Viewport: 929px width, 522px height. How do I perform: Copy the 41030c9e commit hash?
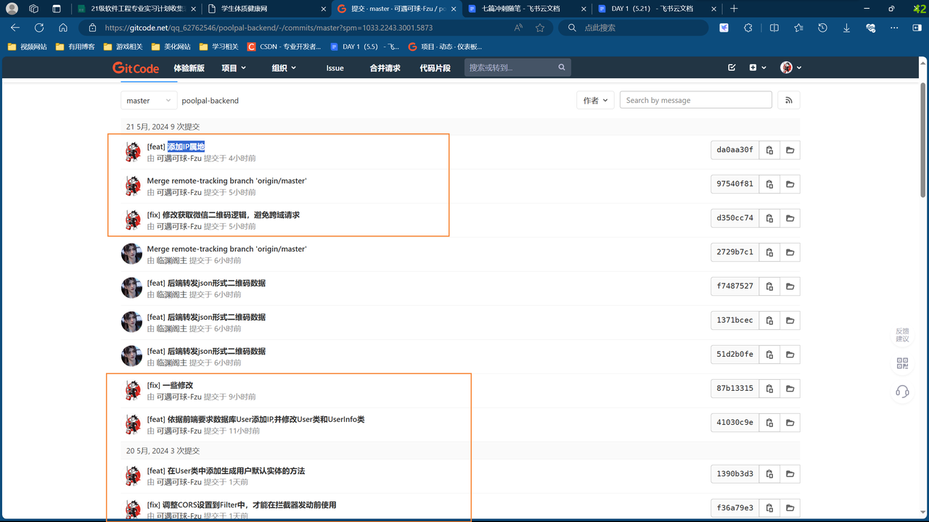point(769,423)
